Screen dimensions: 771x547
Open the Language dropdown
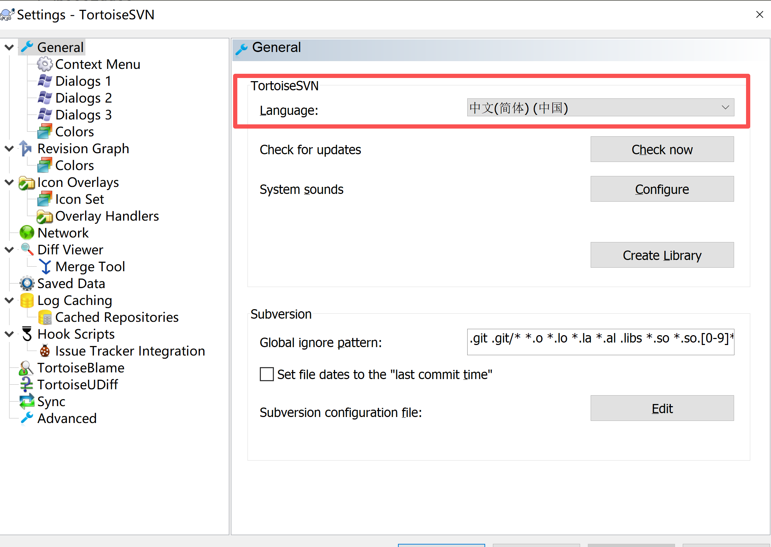[600, 108]
